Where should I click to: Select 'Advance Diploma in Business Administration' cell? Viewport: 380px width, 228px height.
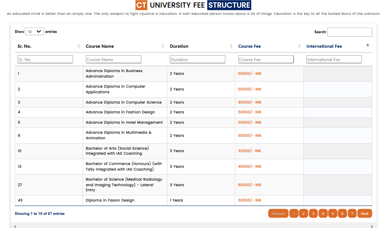(125, 74)
